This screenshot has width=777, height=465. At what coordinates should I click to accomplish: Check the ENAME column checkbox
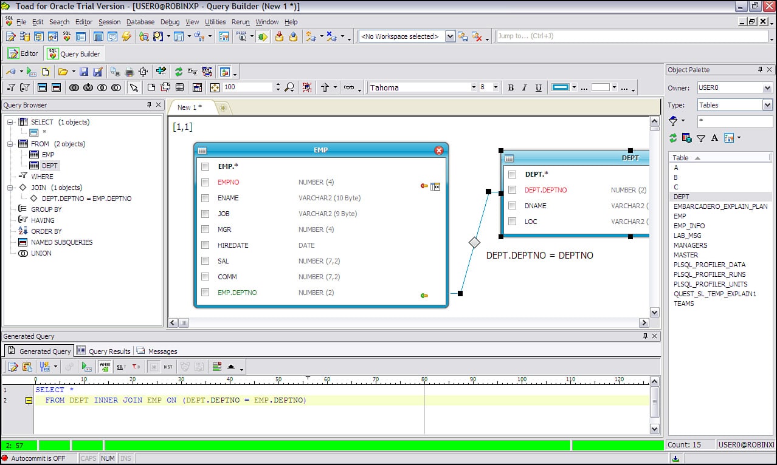(x=205, y=198)
